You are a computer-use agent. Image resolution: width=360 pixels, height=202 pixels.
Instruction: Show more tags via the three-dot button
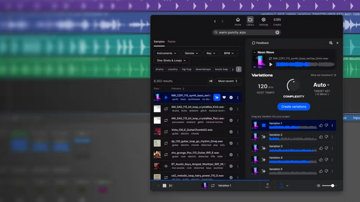pyautogui.click(x=239, y=69)
